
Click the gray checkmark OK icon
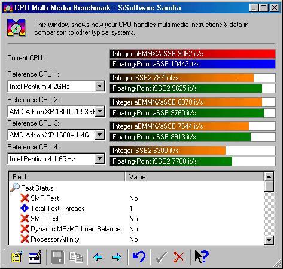[x=161, y=258]
